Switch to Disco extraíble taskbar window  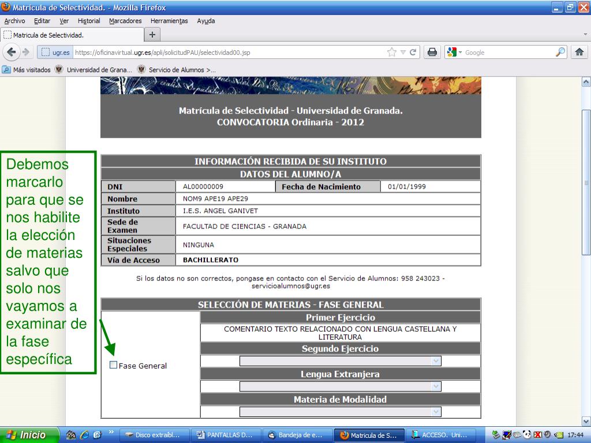click(154, 435)
